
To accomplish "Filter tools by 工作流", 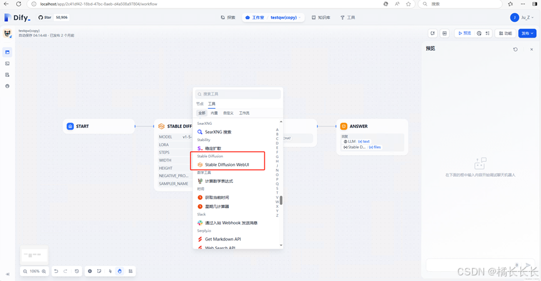I will tap(245, 113).
